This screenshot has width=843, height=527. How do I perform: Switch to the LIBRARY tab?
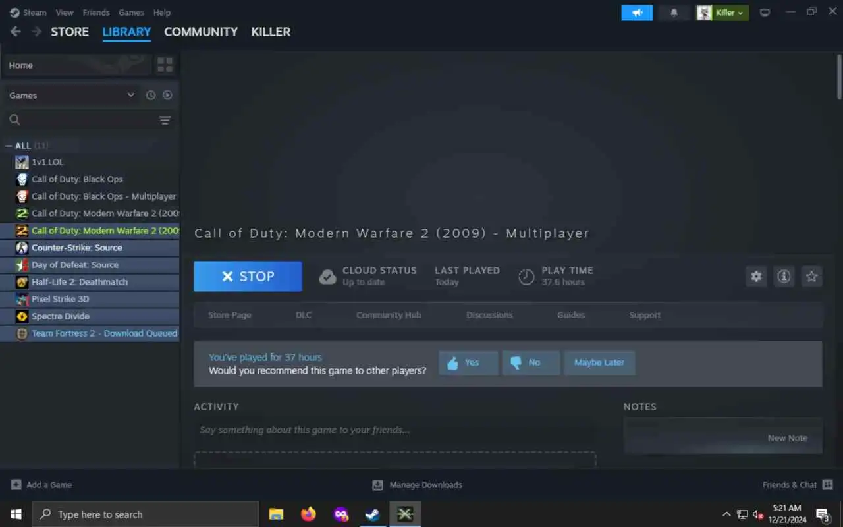coord(126,32)
